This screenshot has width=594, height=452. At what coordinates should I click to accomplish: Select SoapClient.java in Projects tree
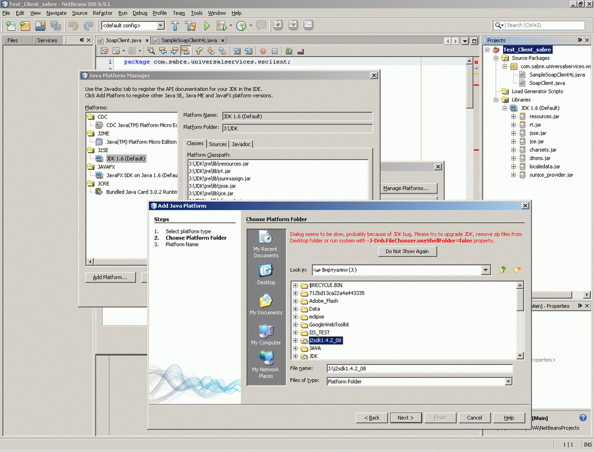pyautogui.click(x=546, y=83)
